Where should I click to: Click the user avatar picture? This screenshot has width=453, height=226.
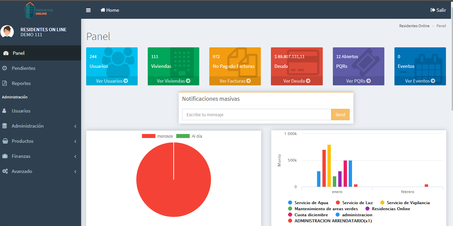click(7, 32)
